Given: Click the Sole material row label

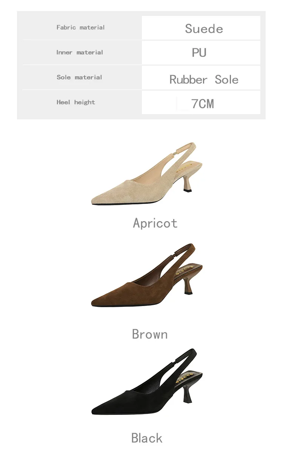Looking at the screenshot, I should (79, 77).
